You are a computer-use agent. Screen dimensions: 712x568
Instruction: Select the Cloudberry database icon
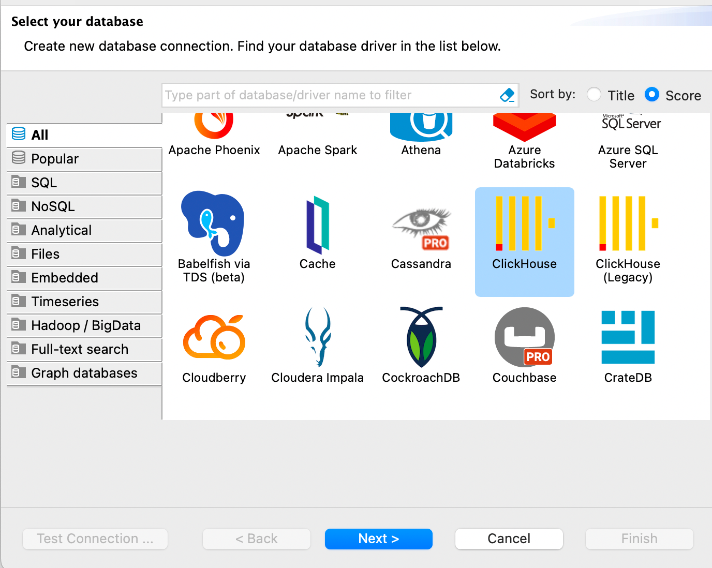[x=214, y=337]
